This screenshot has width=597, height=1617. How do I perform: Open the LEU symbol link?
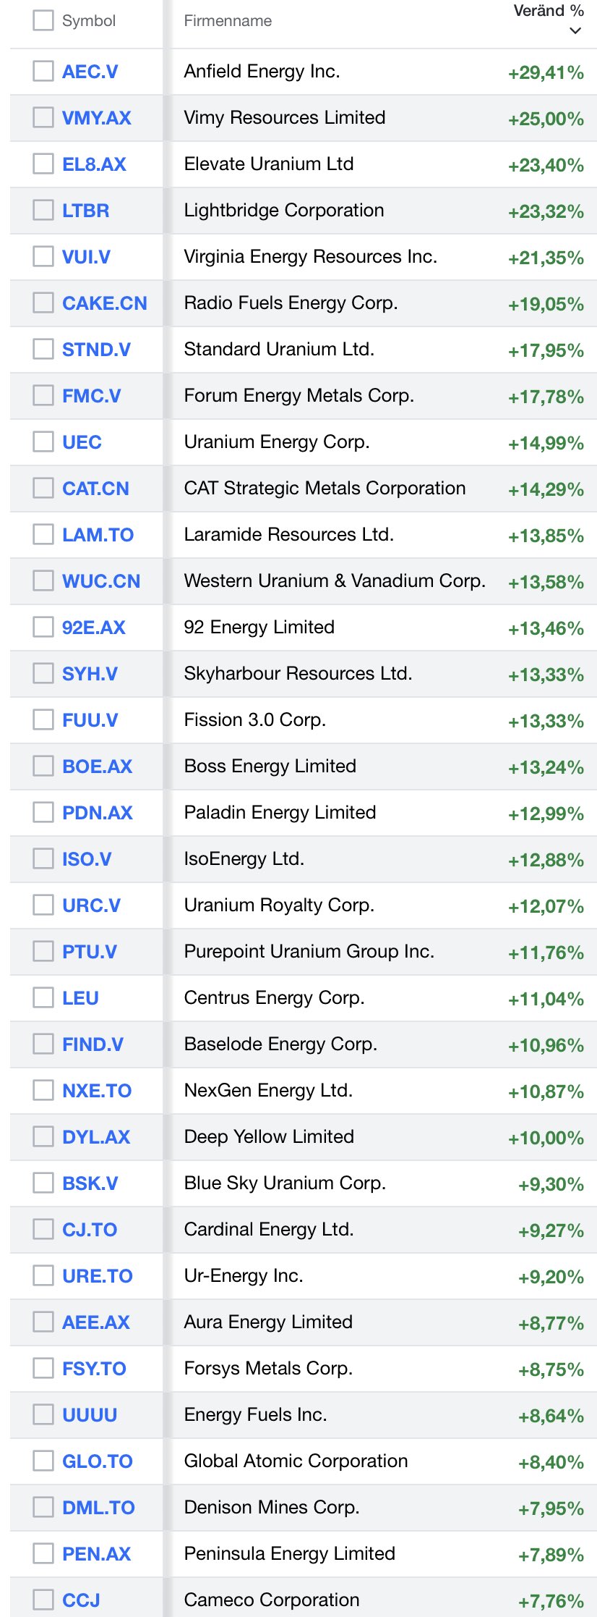click(x=80, y=998)
